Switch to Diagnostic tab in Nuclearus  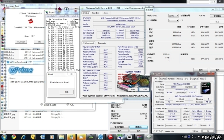102,43
